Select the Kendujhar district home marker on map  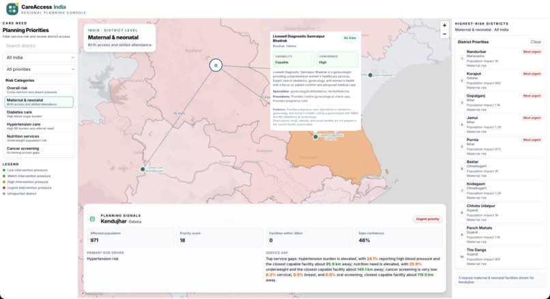[216, 65]
